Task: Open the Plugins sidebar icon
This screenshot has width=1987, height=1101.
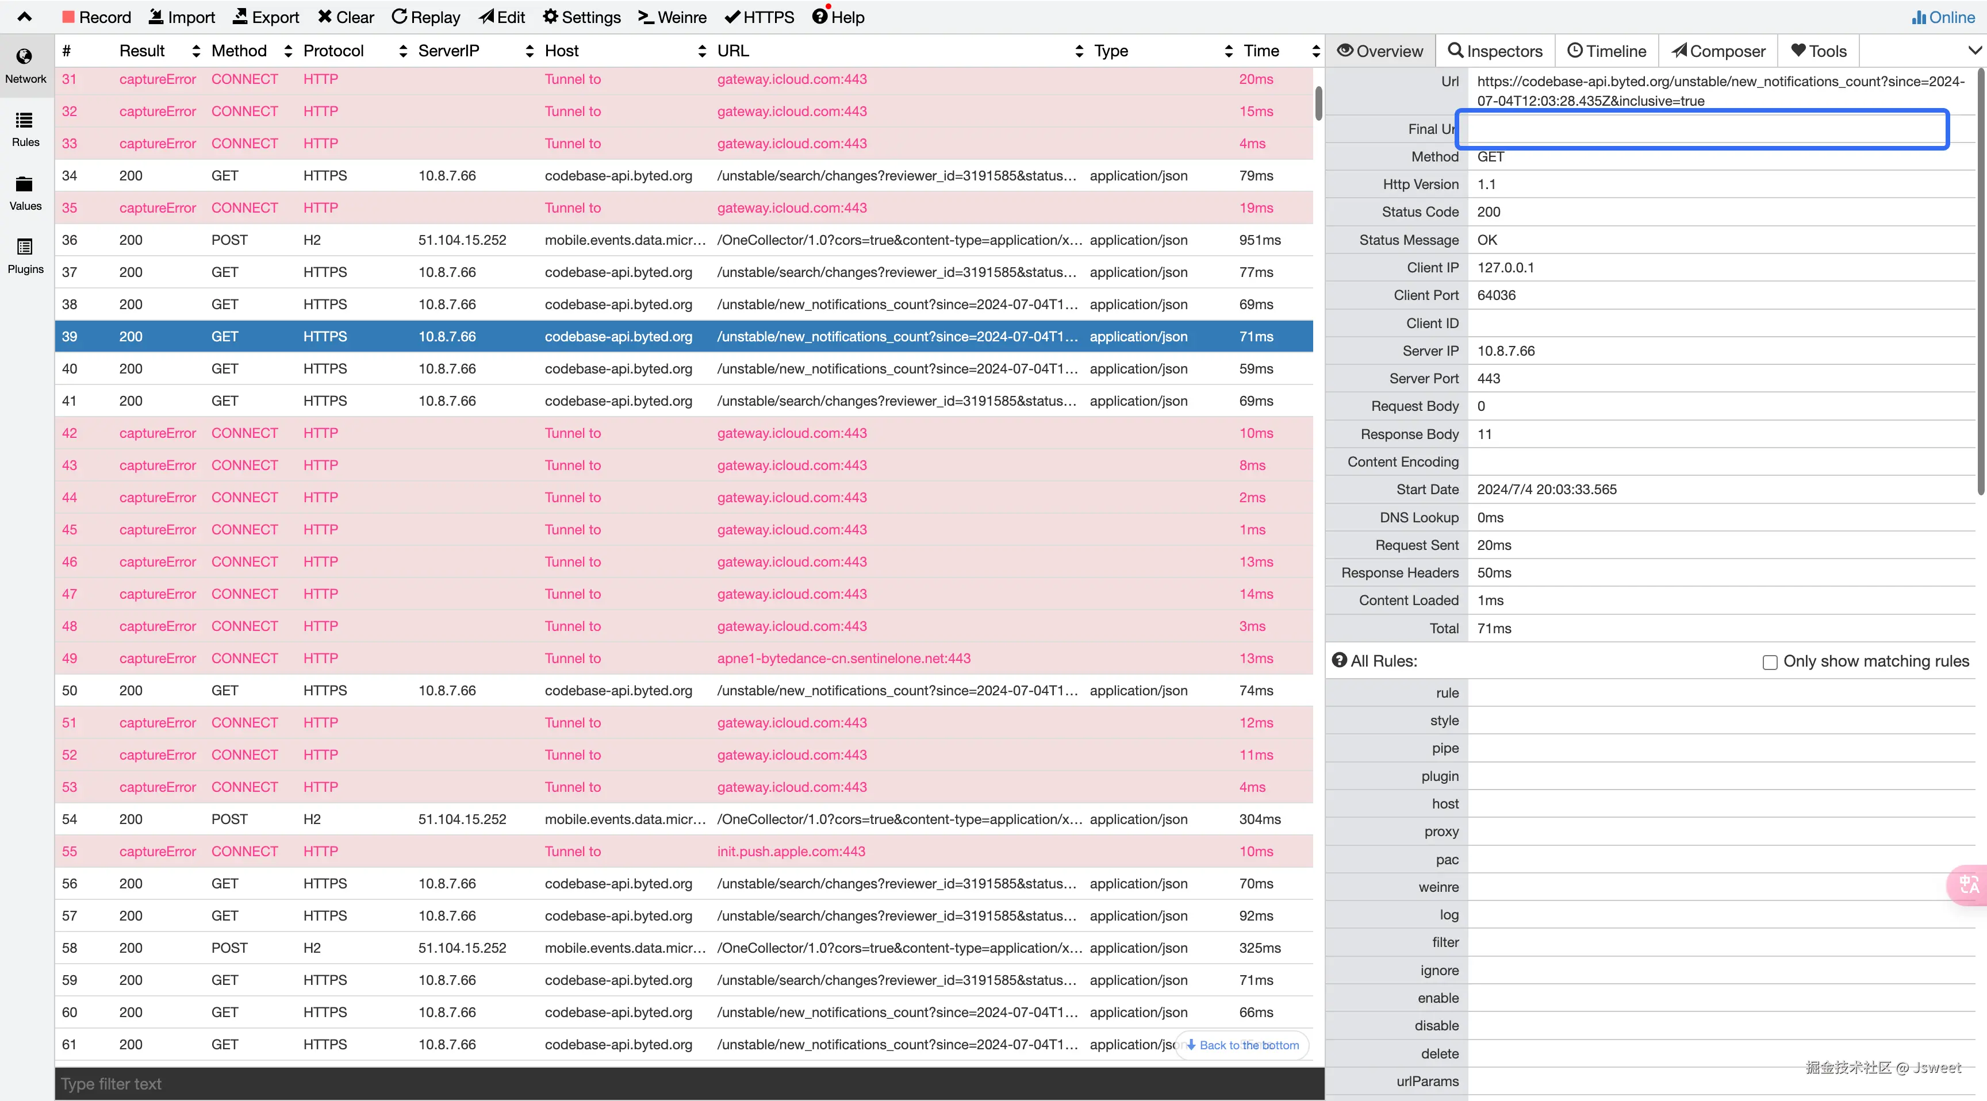Action: (x=25, y=248)
